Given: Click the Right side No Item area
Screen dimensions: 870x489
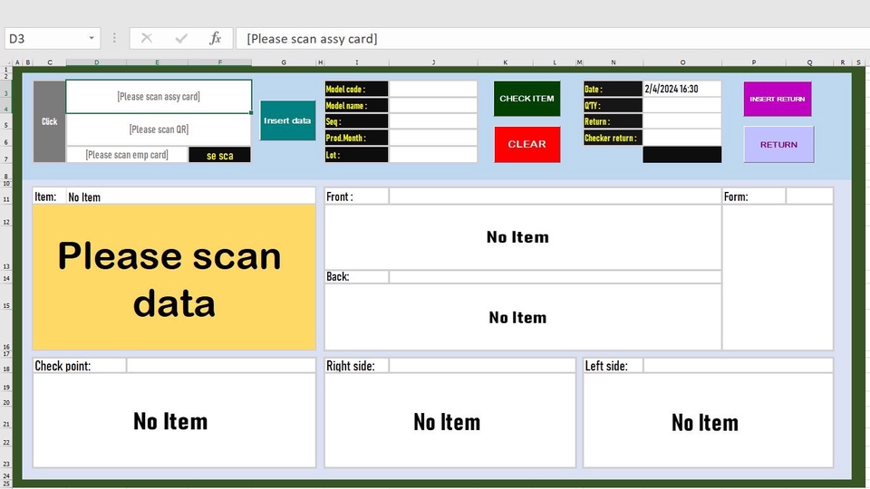Looking at the screenshot, I should [x=450, y=420].
